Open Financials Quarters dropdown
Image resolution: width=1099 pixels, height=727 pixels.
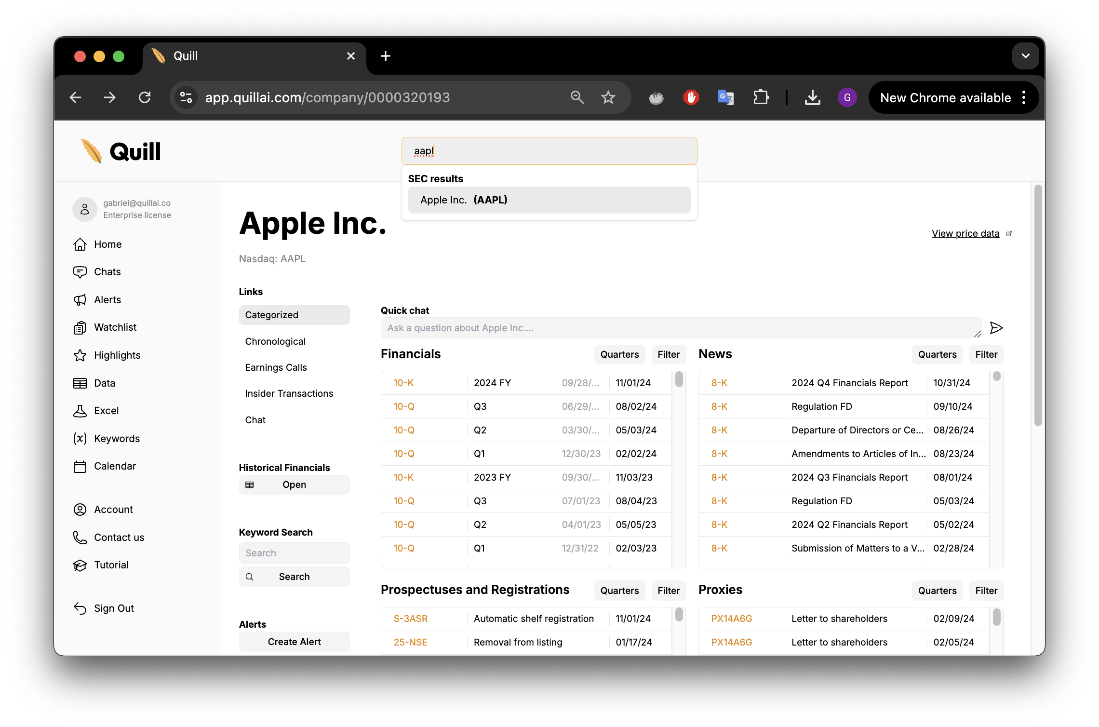(x=619, y=354)
